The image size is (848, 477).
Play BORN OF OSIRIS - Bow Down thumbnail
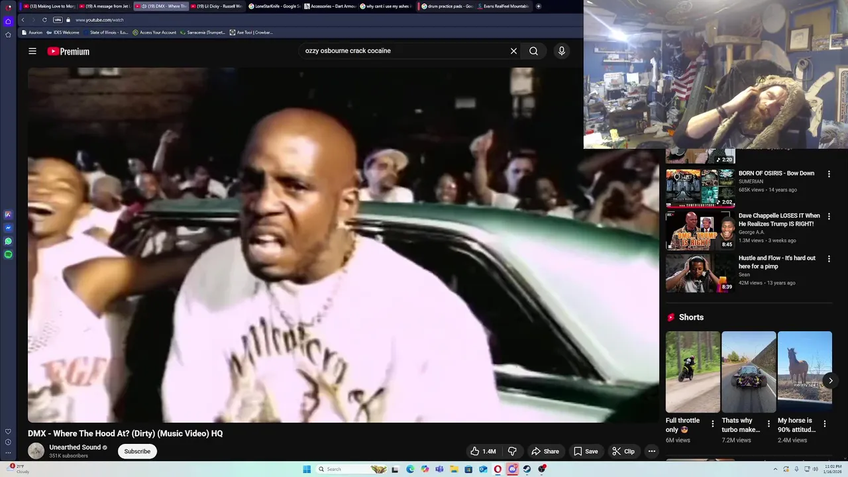tap(700, 188)
